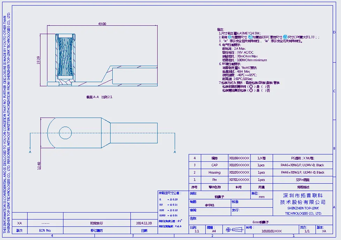341x240 pixels.
Task: Click the hatched wire strands in section view
Action: [x=65, y=56]
